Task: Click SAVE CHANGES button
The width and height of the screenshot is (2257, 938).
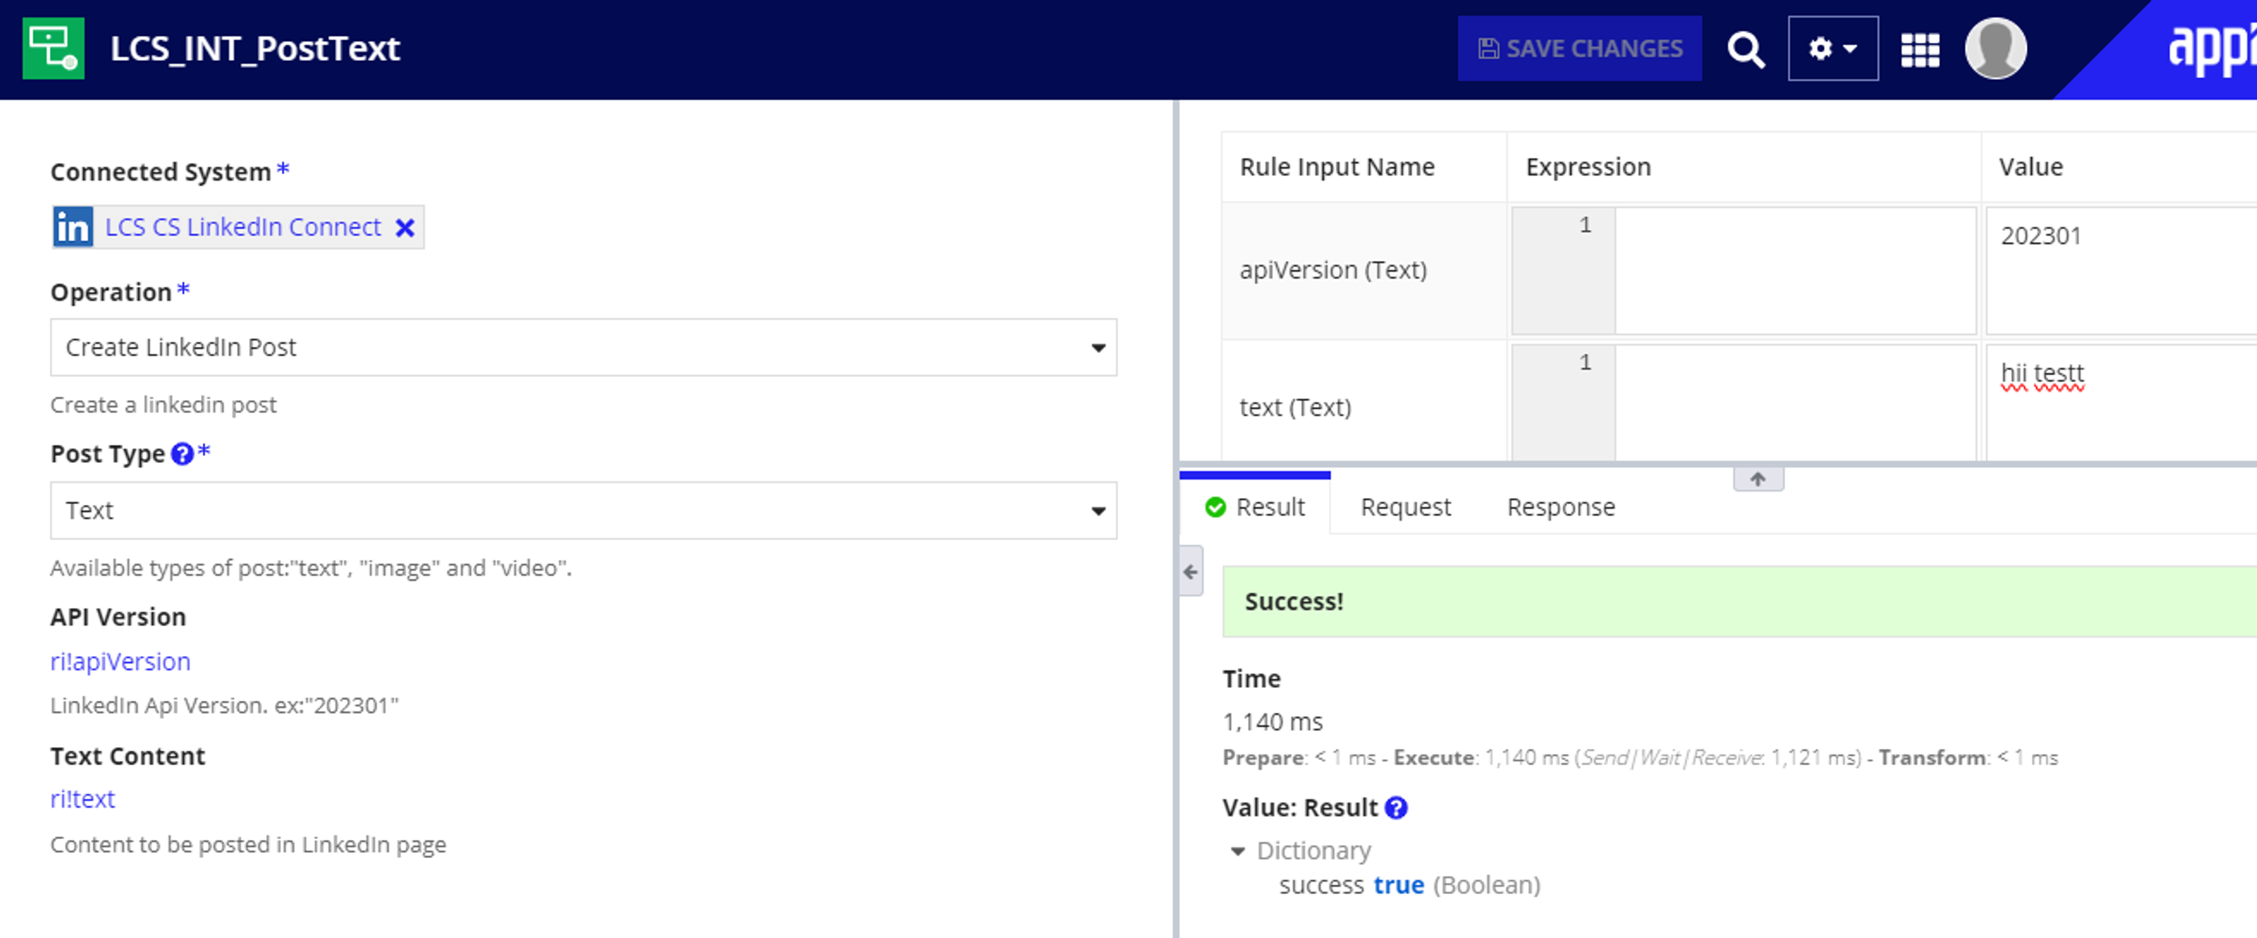Action: coord(1580,48)
